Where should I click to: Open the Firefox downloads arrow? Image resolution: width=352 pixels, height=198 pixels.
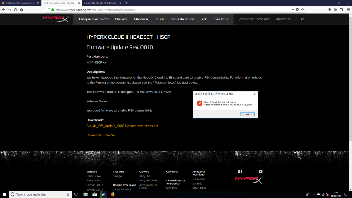coord(329,9)
